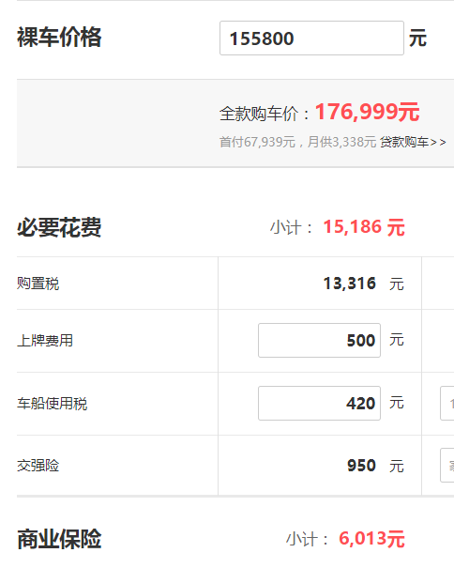Click the 商业保险 section heading
454x568 pixels.
tap(59, 539)
